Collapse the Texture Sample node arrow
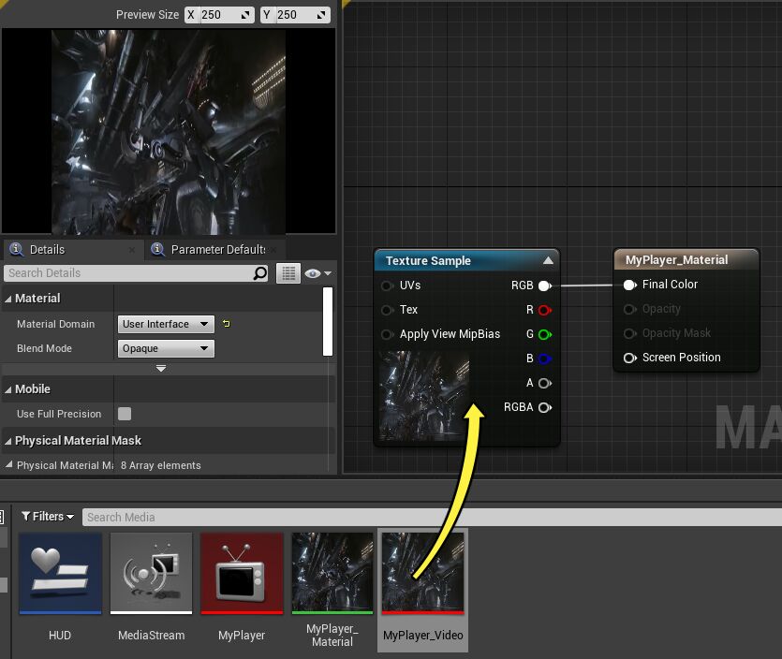Screen dimensions: 782x659 [x=549, y=260]
